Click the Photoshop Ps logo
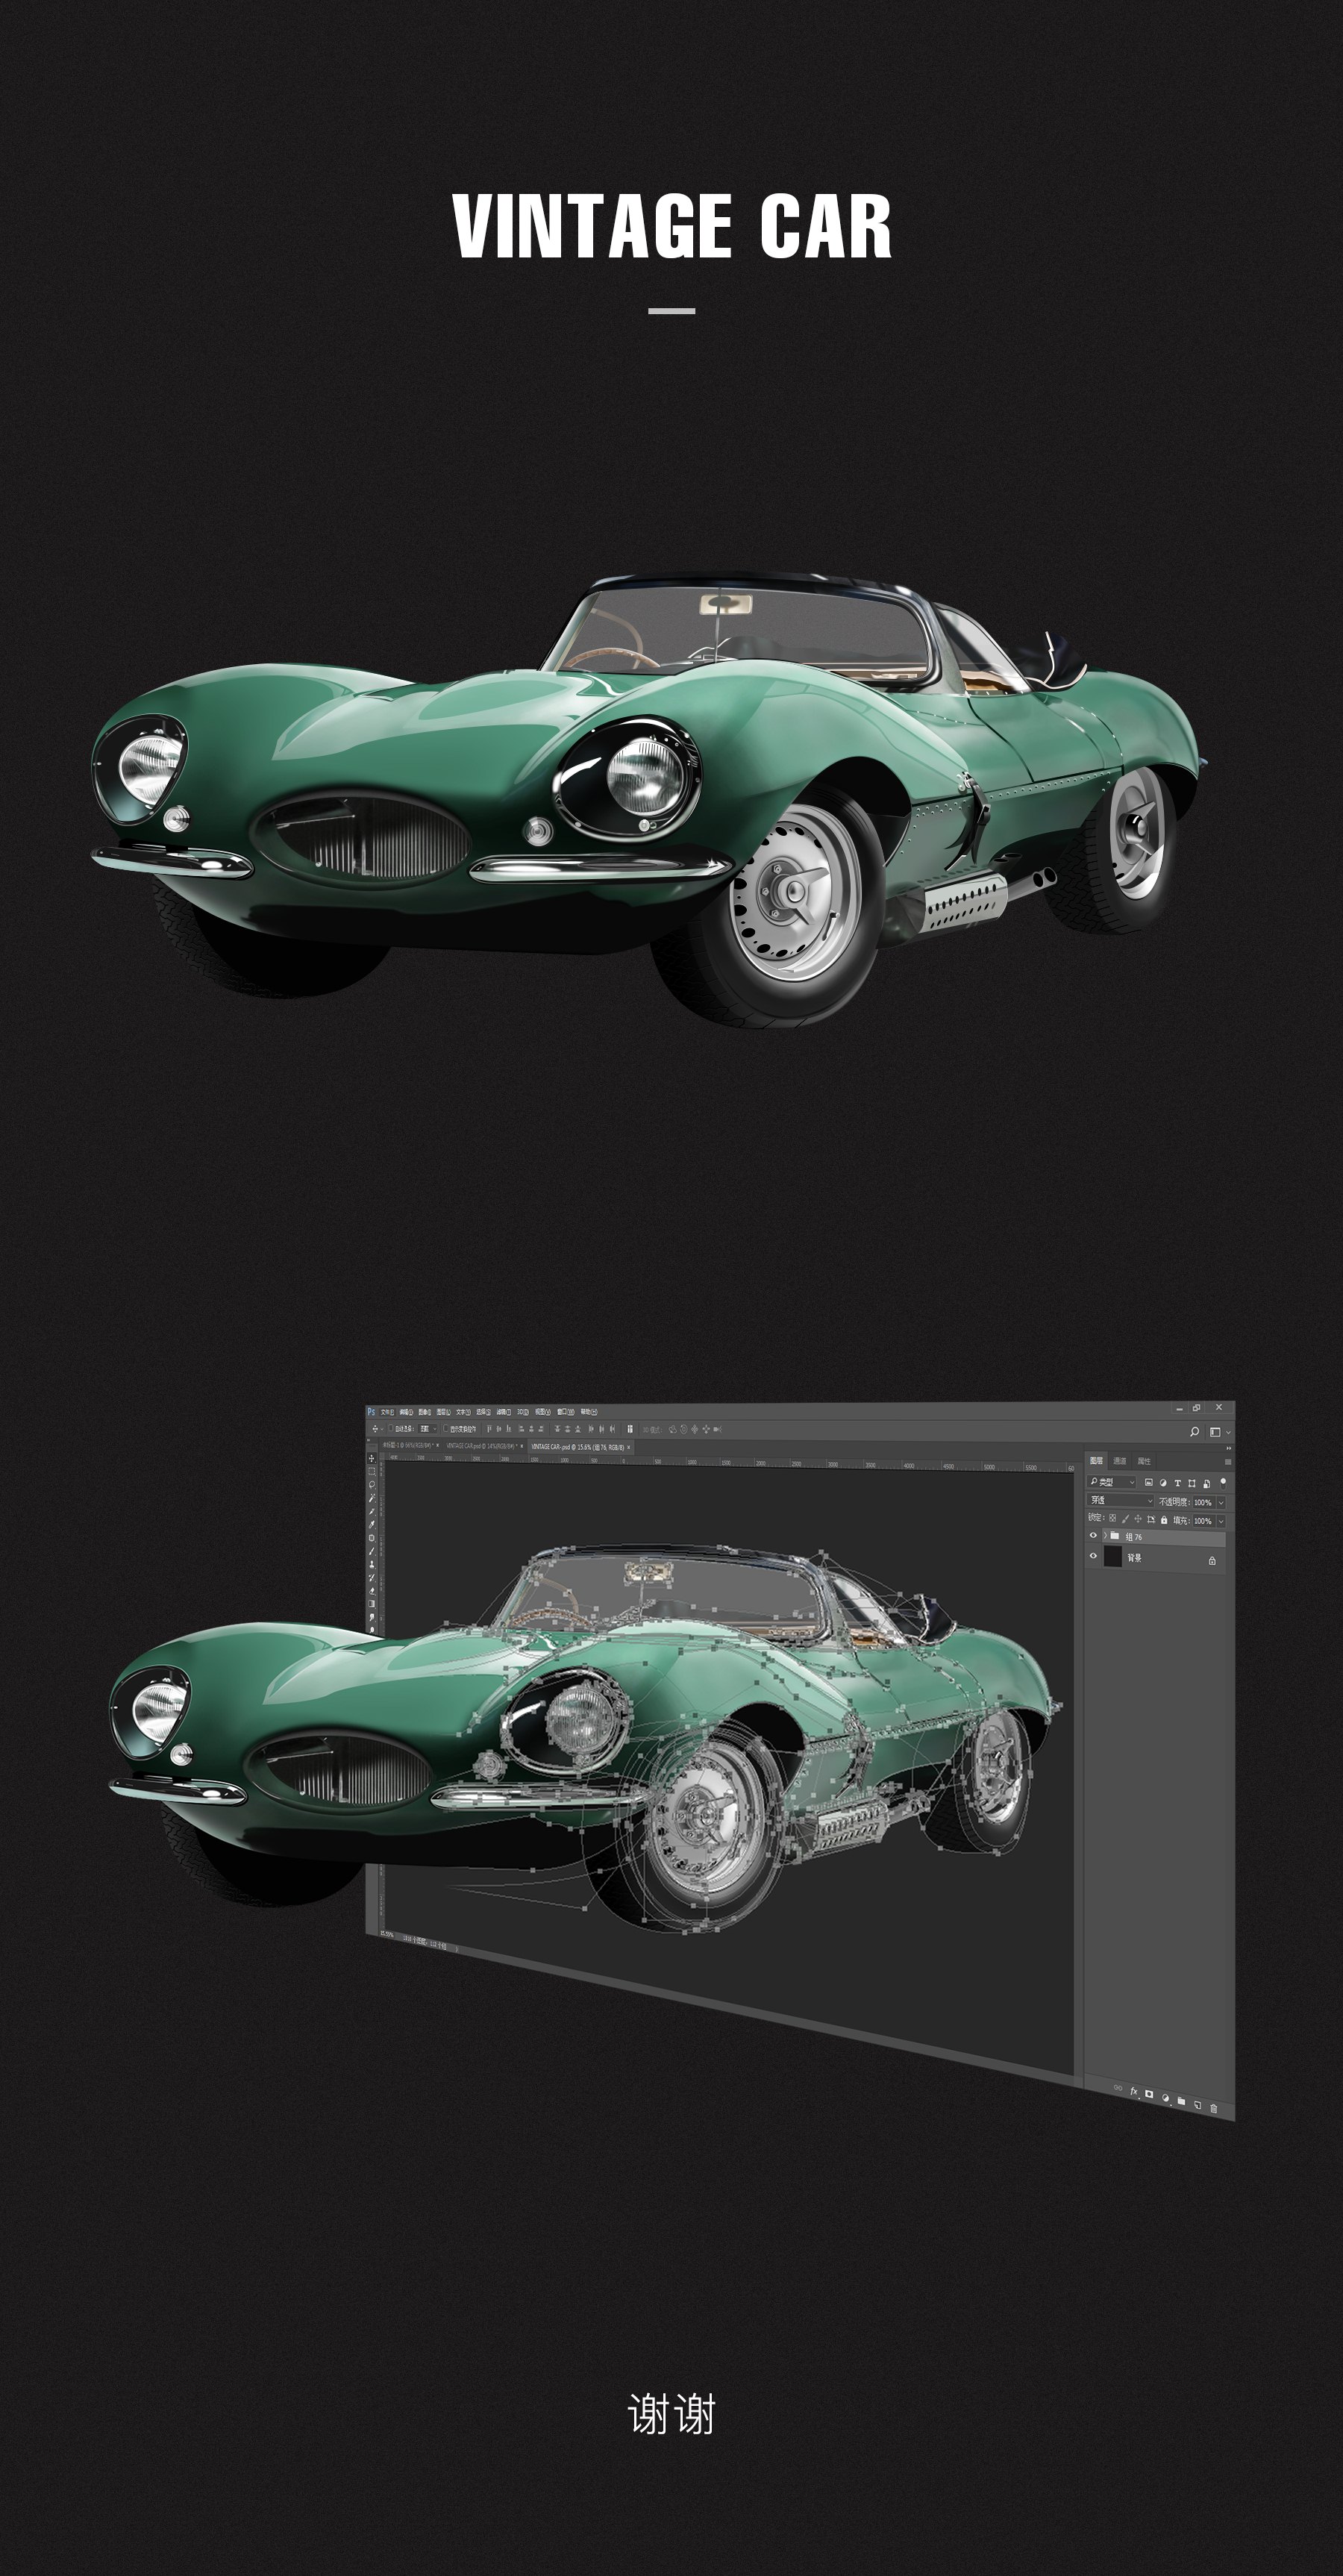Image resolution: width=1343 pixels, height=2576 pixels. tap(371, 1411)
